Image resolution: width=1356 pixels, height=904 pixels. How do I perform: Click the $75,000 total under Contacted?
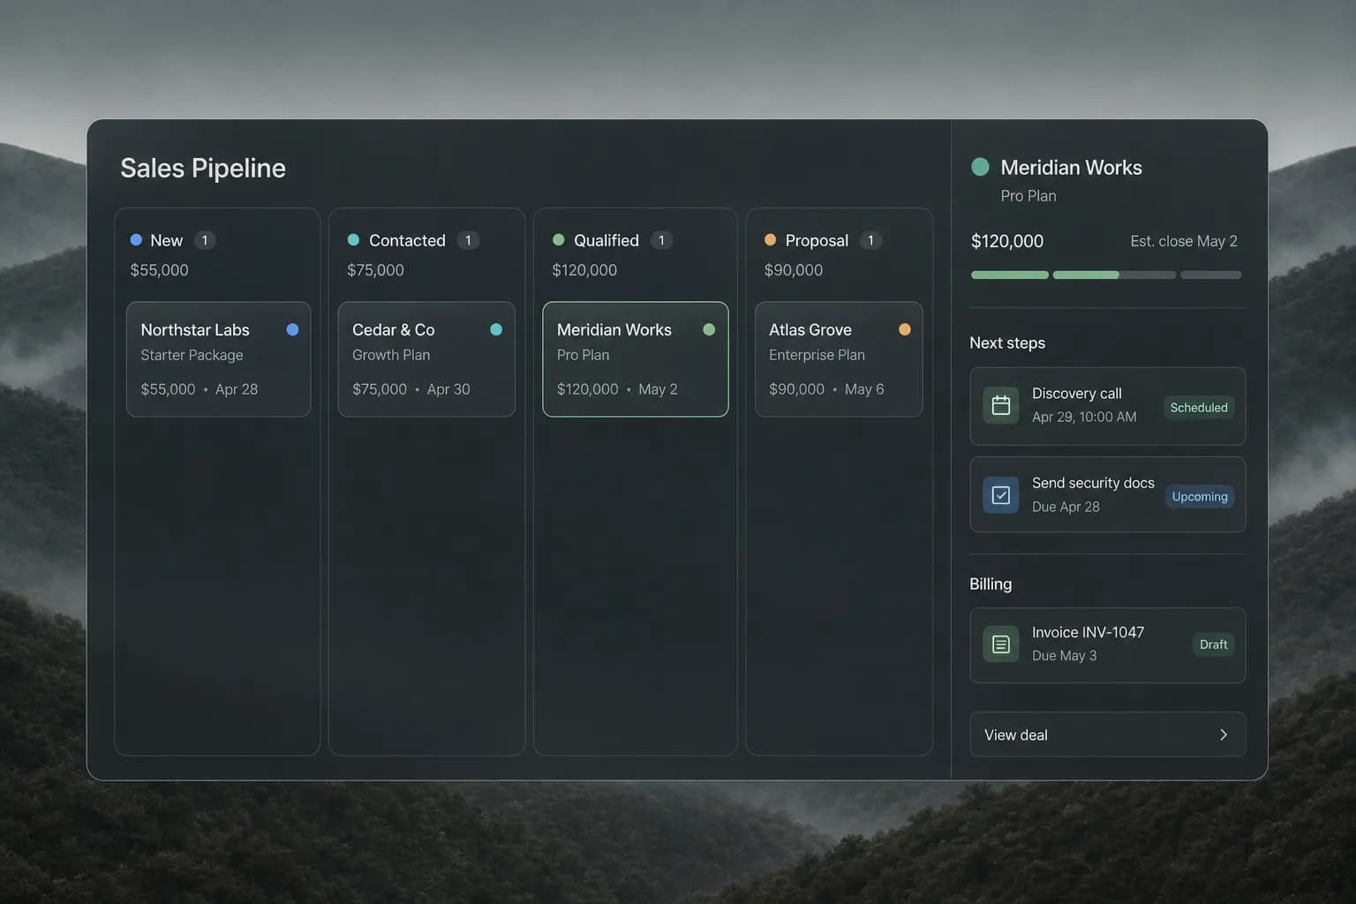[x=375, y=270]
